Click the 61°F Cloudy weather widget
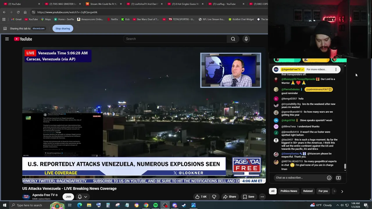Screen dimensions: 372x209 (x=321, y=205)
